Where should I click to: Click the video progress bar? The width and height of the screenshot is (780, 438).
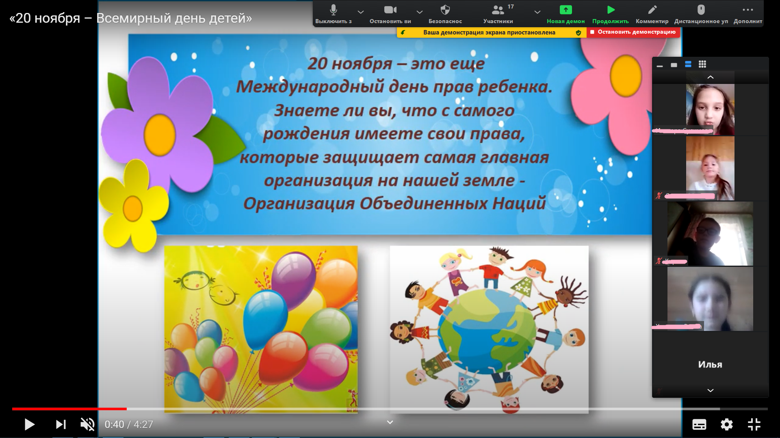pos(390,409)
